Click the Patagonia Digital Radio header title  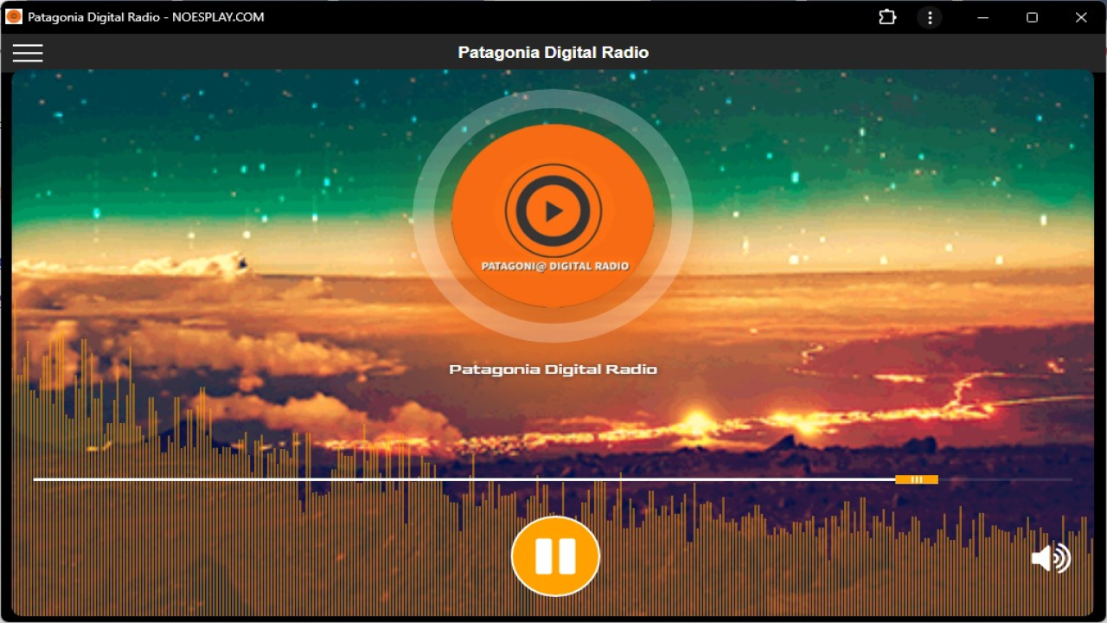pyautogui.click(x=553, y=53)
